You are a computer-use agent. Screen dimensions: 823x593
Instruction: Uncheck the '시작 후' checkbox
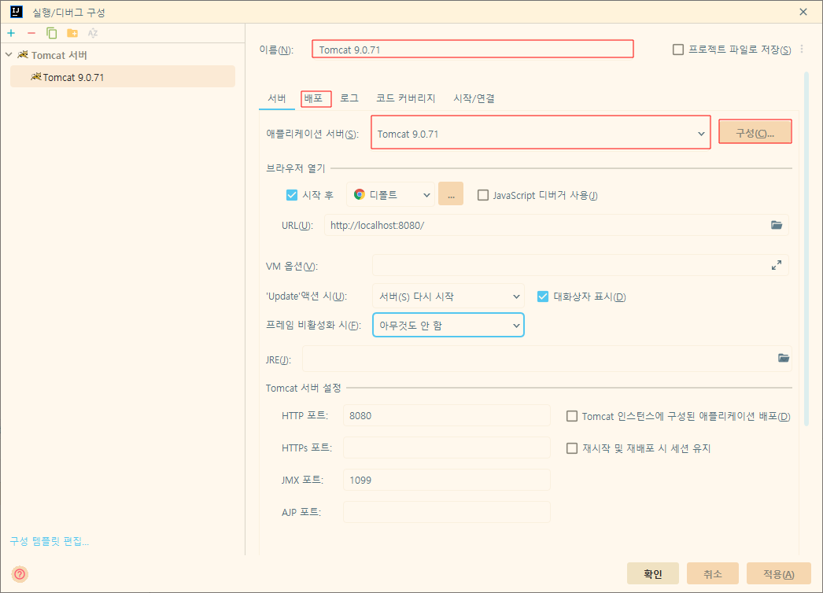pos(292,195)
